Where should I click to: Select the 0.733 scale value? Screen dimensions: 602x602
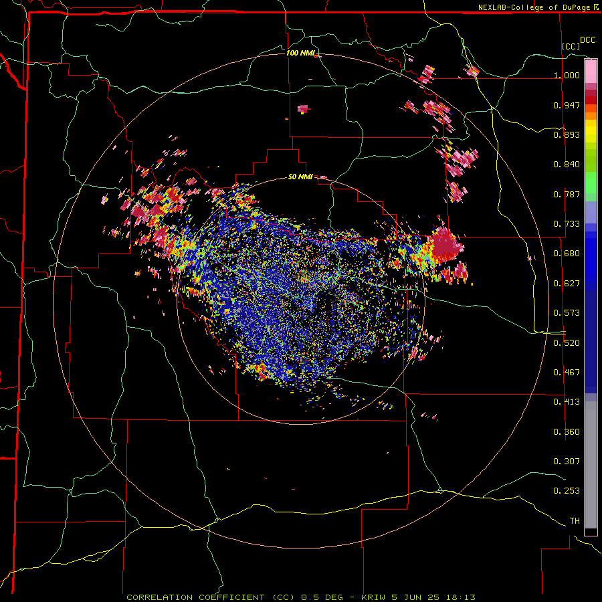pos(567,224)
